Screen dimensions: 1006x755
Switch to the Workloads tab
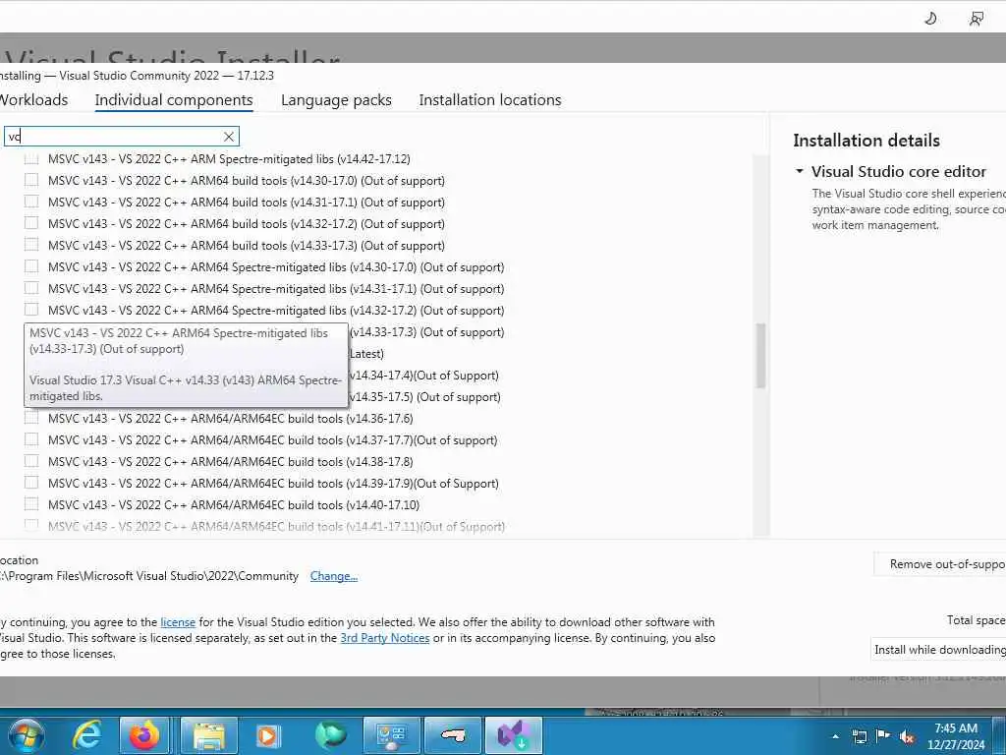[33, 99]
